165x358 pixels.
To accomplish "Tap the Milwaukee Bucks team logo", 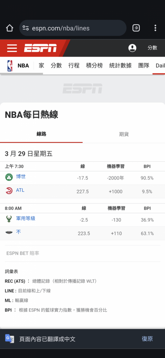I will 9,219.
